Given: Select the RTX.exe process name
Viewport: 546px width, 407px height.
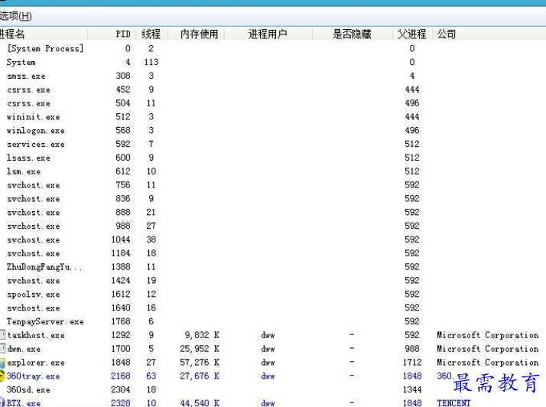Looking at the screenshot, I should pos(24,403).
